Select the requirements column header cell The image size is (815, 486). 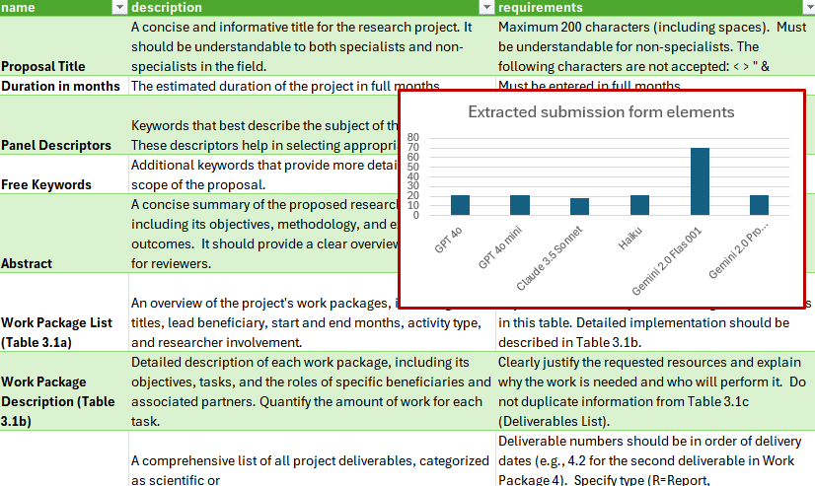[655, 7]
